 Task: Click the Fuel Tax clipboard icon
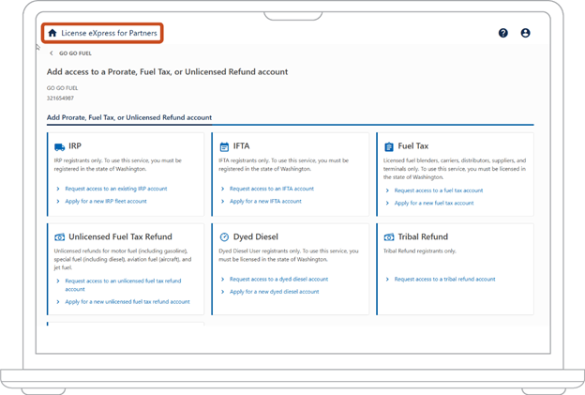tap(389, 146)
